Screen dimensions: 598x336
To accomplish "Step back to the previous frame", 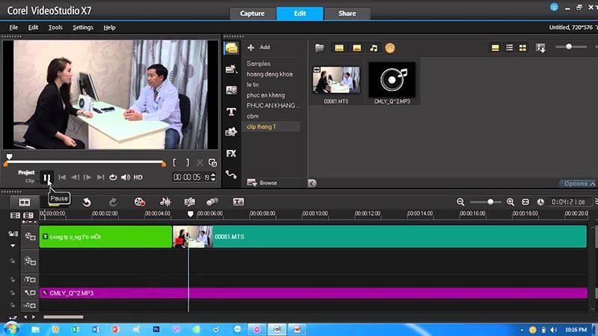I will click(x=75, y=177).
